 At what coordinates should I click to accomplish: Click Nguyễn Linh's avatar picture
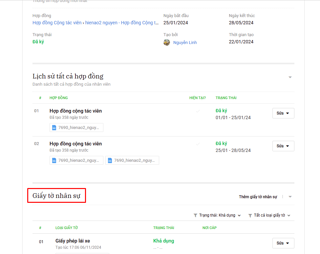click(x=167, y=42)
